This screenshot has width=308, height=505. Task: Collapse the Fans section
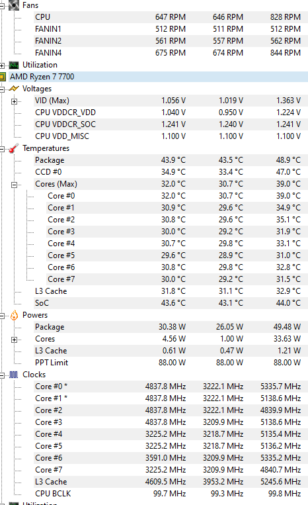pyautogui.click(x=2, y=6)
